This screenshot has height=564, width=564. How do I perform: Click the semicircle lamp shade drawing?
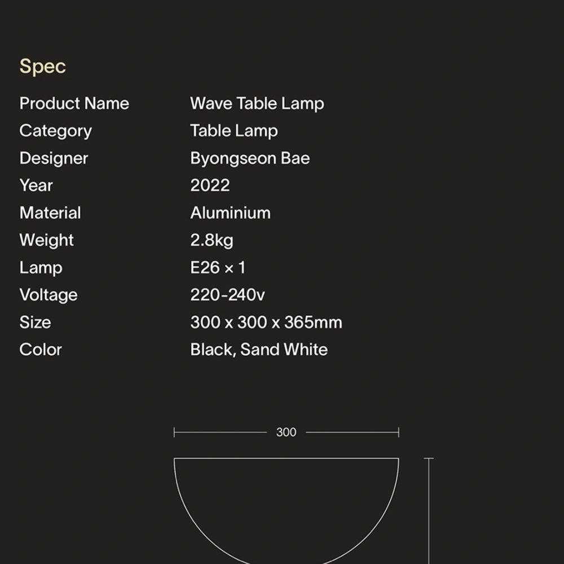(286, 508)
